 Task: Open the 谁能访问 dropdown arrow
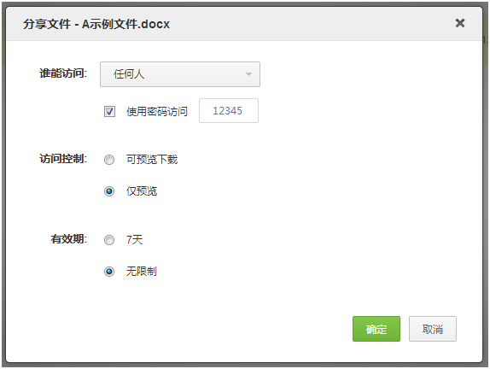point(248,74)
